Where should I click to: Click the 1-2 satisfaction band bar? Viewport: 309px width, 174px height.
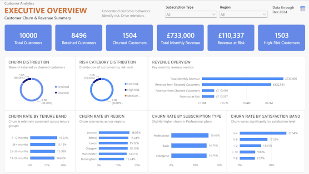coord(250,146)
